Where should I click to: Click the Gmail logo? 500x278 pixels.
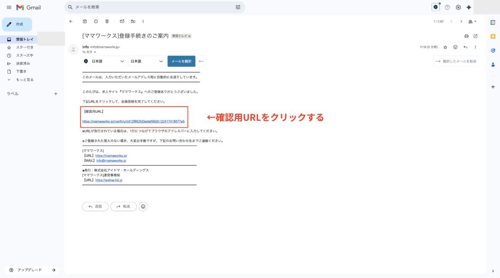(x=29, y=7)
